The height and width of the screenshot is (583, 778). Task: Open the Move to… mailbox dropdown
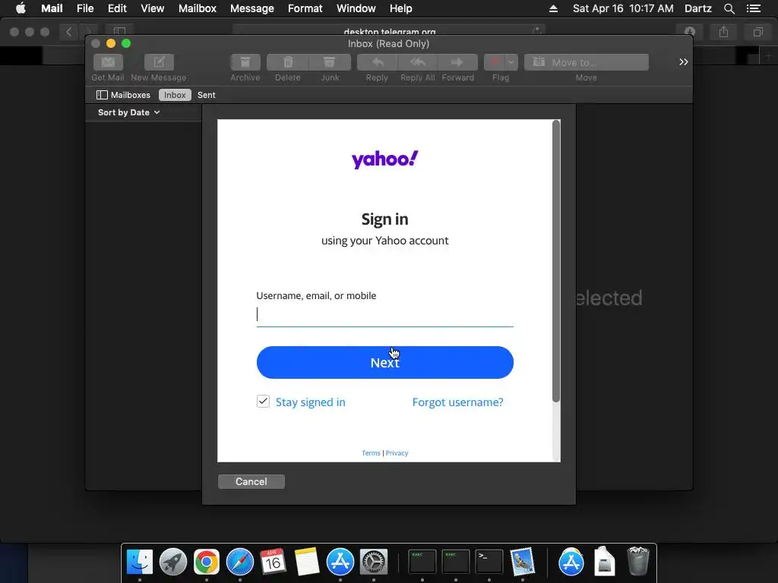[587, 62]
